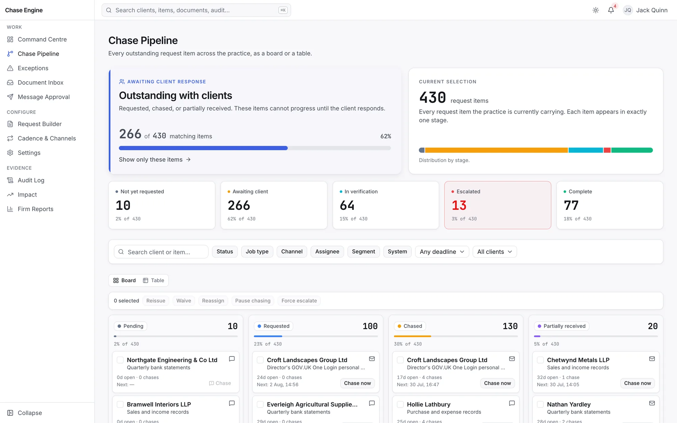Click the Request Builder document icon
The image size is (677, 423).
click(x=10, y=124)
